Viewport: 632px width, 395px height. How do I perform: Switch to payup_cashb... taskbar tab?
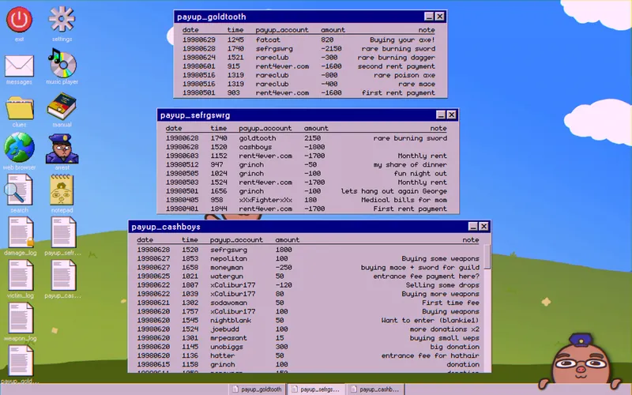[374, 389]
